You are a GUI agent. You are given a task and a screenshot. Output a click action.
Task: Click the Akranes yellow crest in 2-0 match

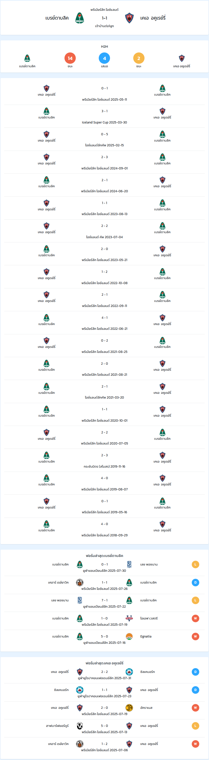[129, 708]
